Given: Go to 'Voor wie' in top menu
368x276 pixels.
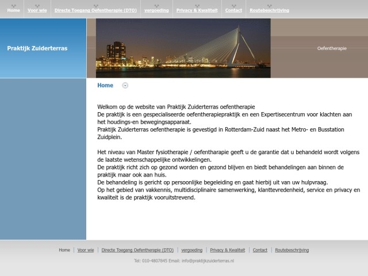Looking at the screenshot, I should click(x=37, y=10).
